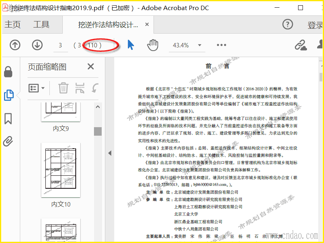
Task: Select the 挖逆作法结构设计 document tab
Action: (108, 25)
